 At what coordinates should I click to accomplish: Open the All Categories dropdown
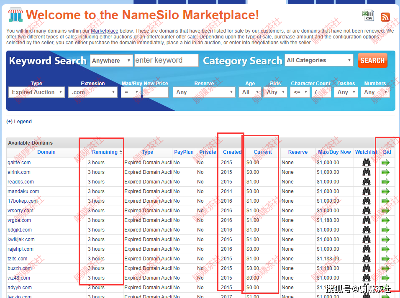pyautogui.click(x=319, y=60)
